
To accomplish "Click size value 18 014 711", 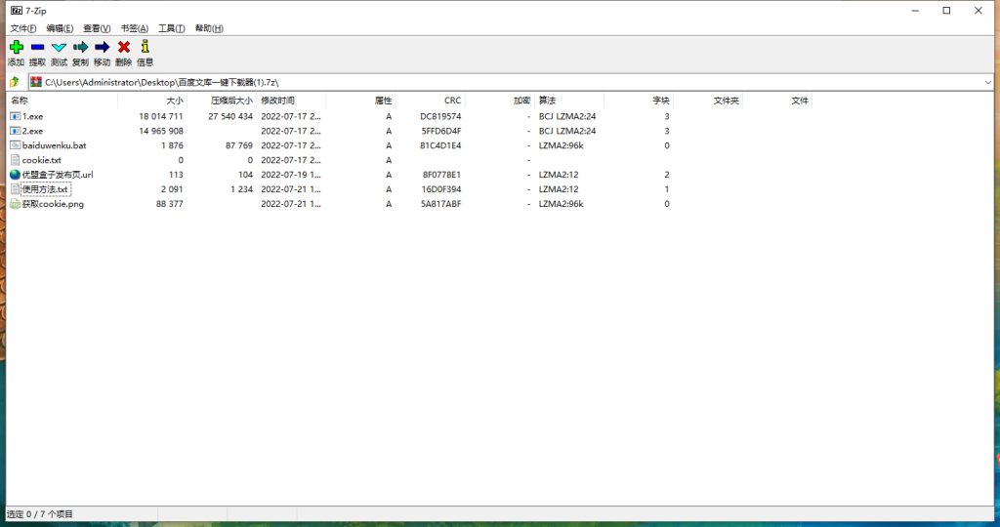I will pos(161,116).
